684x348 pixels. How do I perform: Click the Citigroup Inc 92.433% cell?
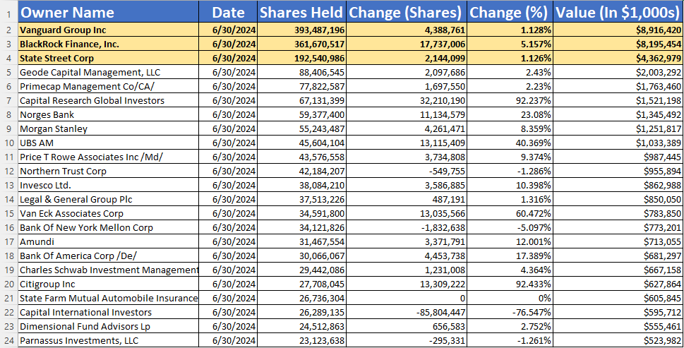pyautogui.click(x=530, y=284)
